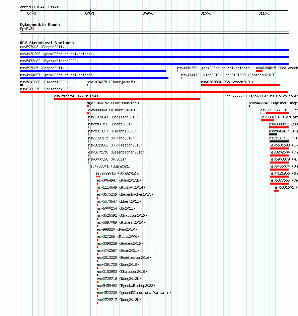Open nsv3390135 (Audano2019) entry

pos(111,138)
